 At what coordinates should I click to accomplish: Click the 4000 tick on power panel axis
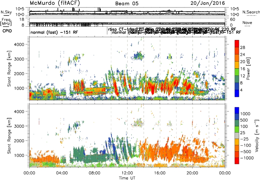19,45
